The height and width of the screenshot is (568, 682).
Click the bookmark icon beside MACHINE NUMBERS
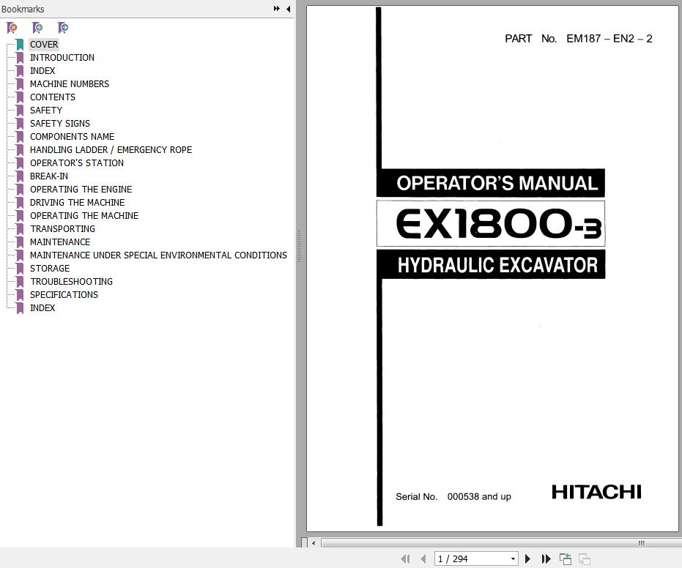click(20, 84)
